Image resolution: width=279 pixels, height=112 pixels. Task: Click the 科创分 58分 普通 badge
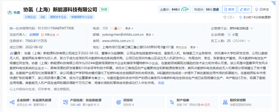[207, 9]
